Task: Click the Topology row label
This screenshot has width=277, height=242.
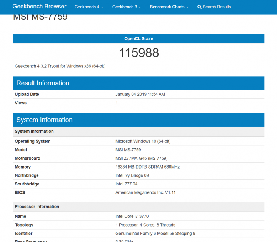Action: pos(24,225)
